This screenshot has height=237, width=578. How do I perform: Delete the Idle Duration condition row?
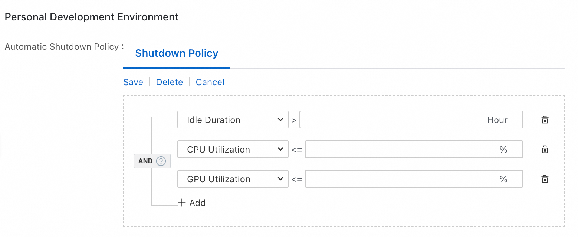pos(545,120)
